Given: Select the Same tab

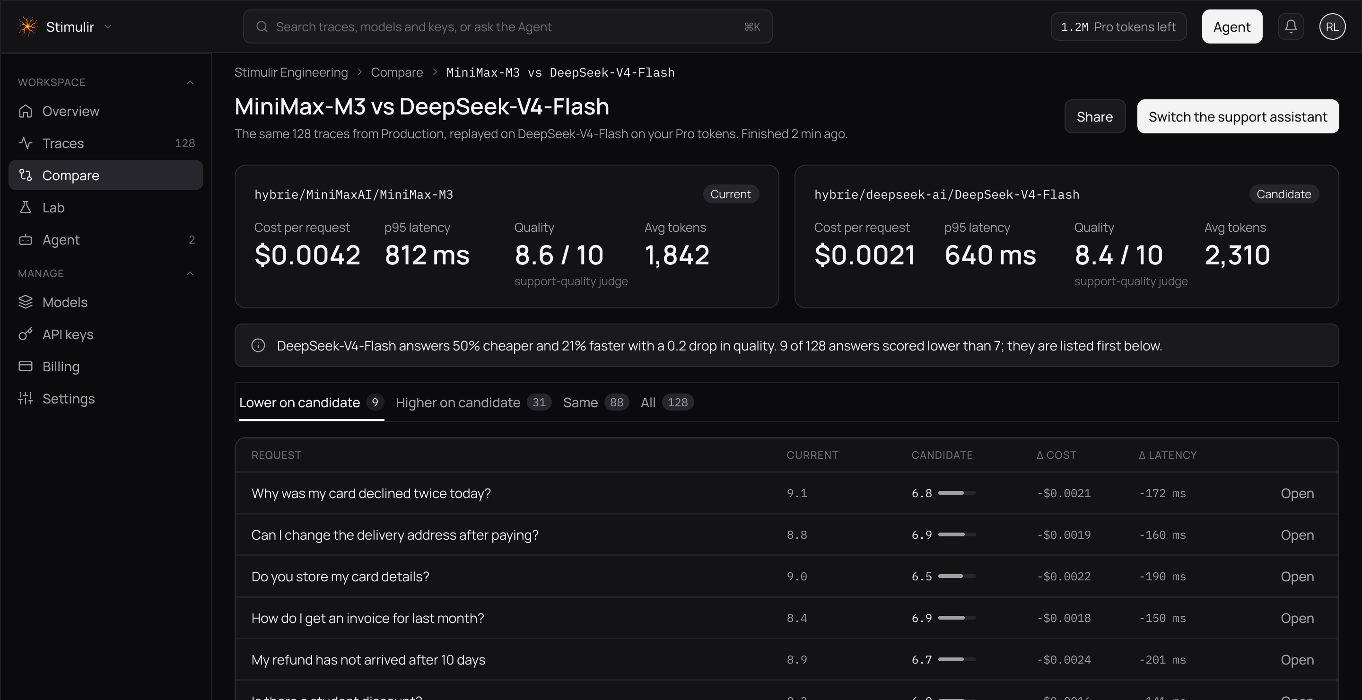Looking at the screenshot, I should tap(596, 403).
